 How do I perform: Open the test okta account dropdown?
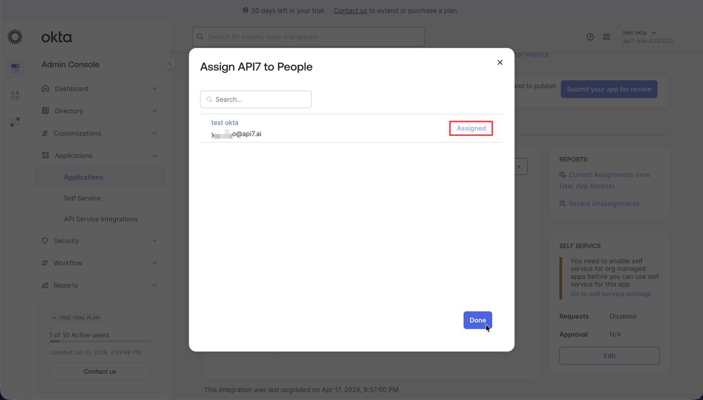(x=640, y=33)
